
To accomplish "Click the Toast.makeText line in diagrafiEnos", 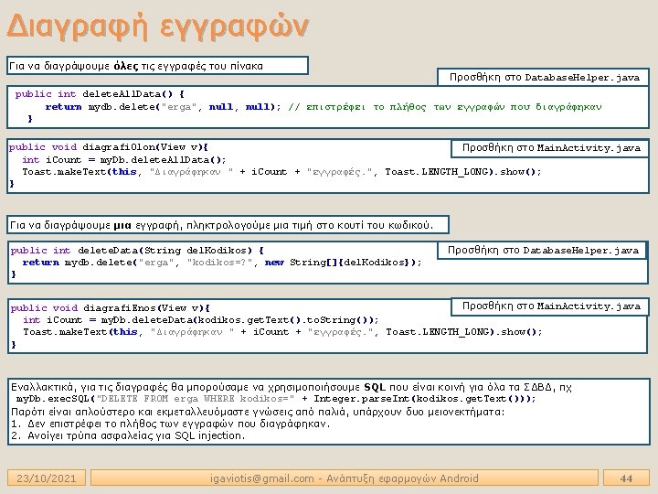I will [282, 332].
